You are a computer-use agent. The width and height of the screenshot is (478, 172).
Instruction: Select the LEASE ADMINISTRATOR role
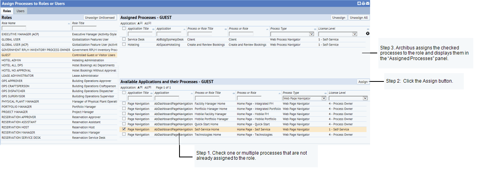(x=59, y=76)
